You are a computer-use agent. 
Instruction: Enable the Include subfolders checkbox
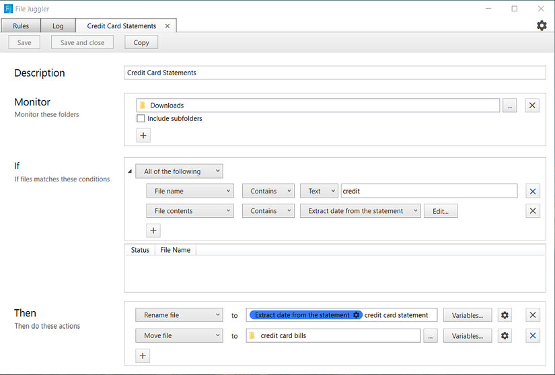141,119
